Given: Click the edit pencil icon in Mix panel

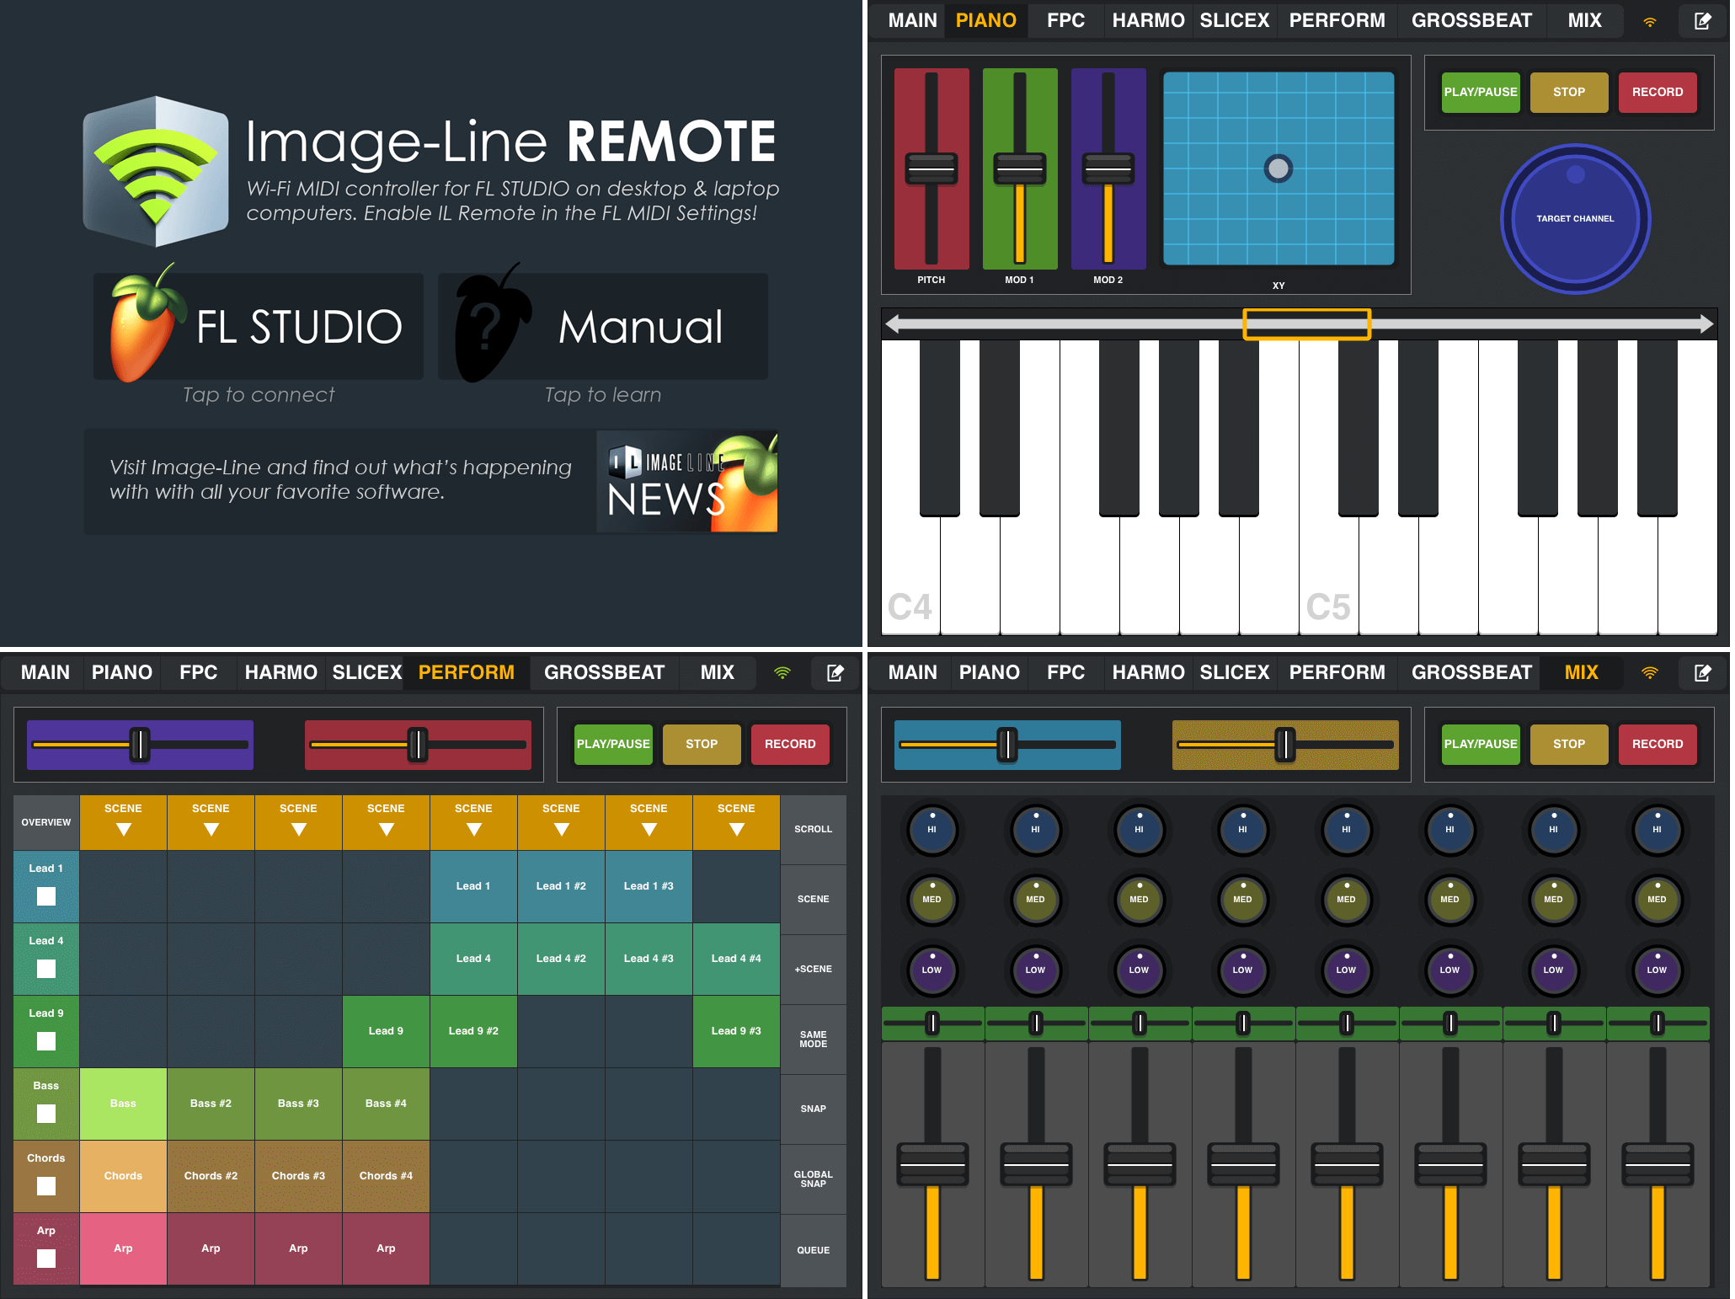Looking at the screenshot, I should [1702, 673].
